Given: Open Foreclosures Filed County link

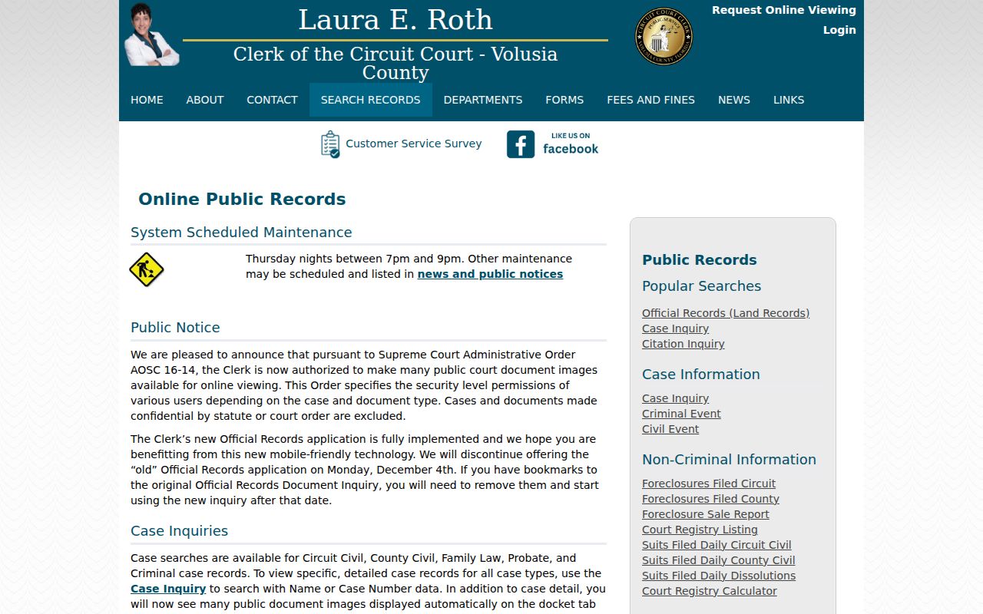Looking at the screenshot, I should click(x=711, y=499).
